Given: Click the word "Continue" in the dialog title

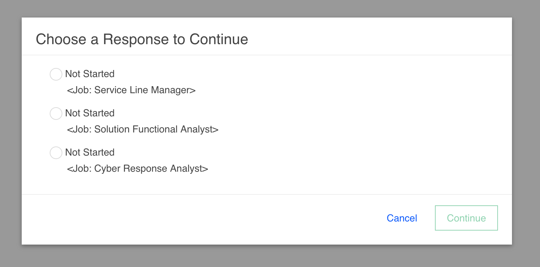Looking at the screenshot, I should pos(219,39).
